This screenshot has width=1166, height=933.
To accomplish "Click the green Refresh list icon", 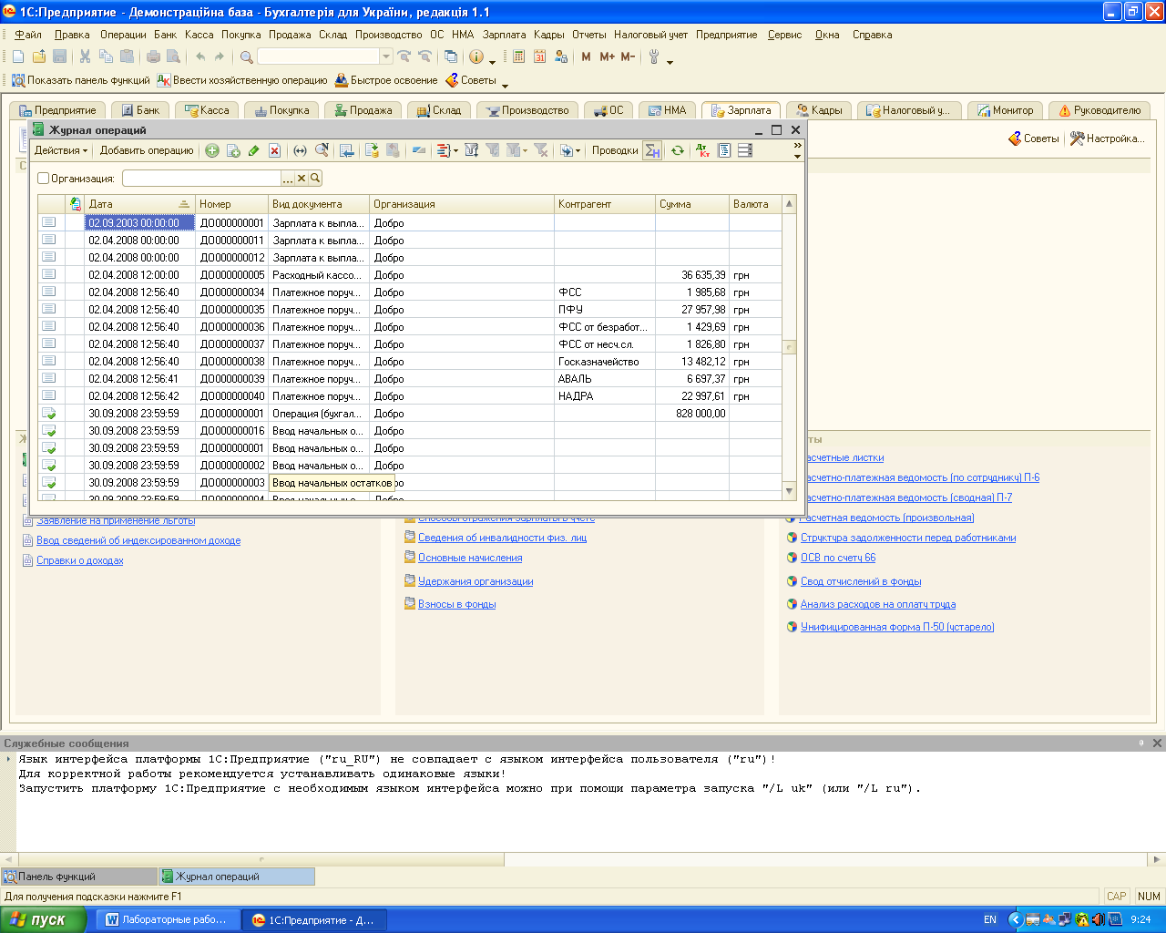I will tap(677, 150).
